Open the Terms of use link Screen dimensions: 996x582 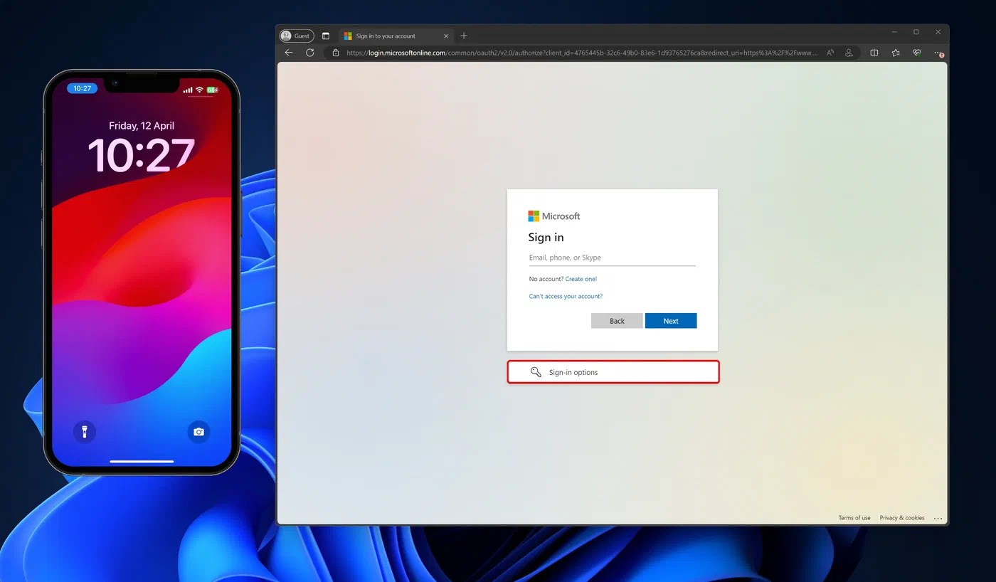[x=854, y=518]
